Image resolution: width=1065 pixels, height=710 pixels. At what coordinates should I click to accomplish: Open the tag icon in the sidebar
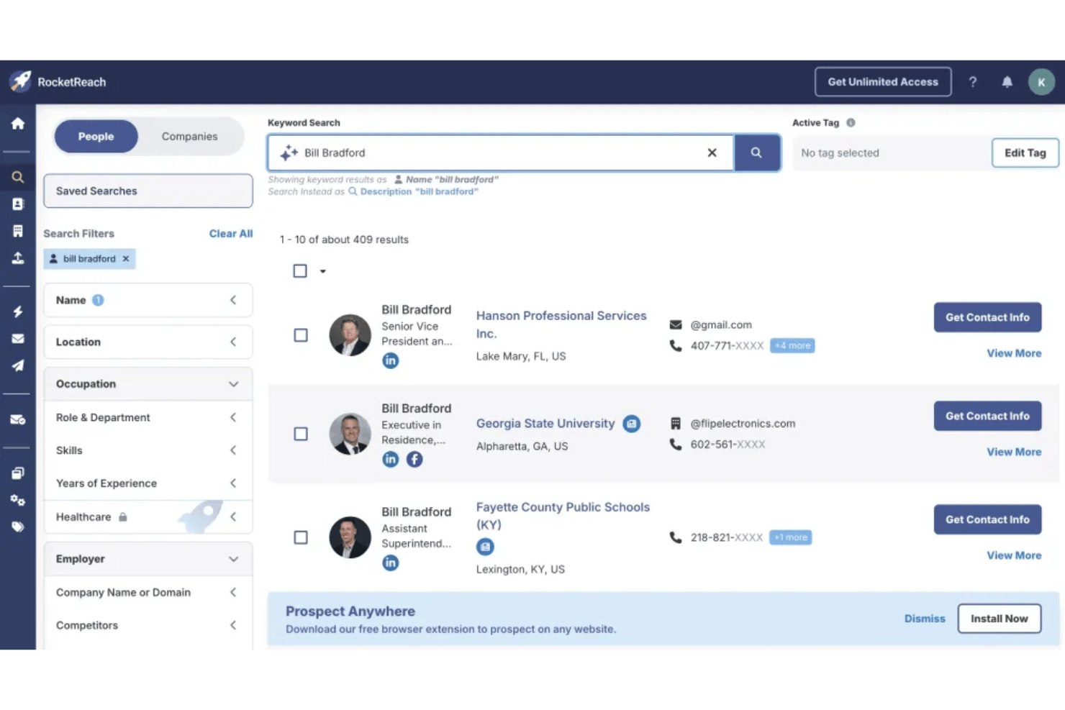(18, 527)
